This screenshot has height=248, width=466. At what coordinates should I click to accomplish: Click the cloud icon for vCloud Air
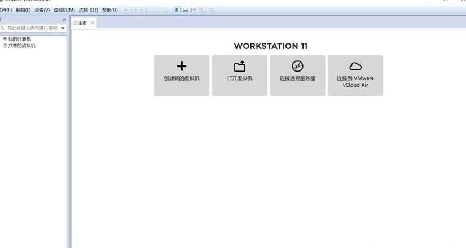(x=355, y=66)
